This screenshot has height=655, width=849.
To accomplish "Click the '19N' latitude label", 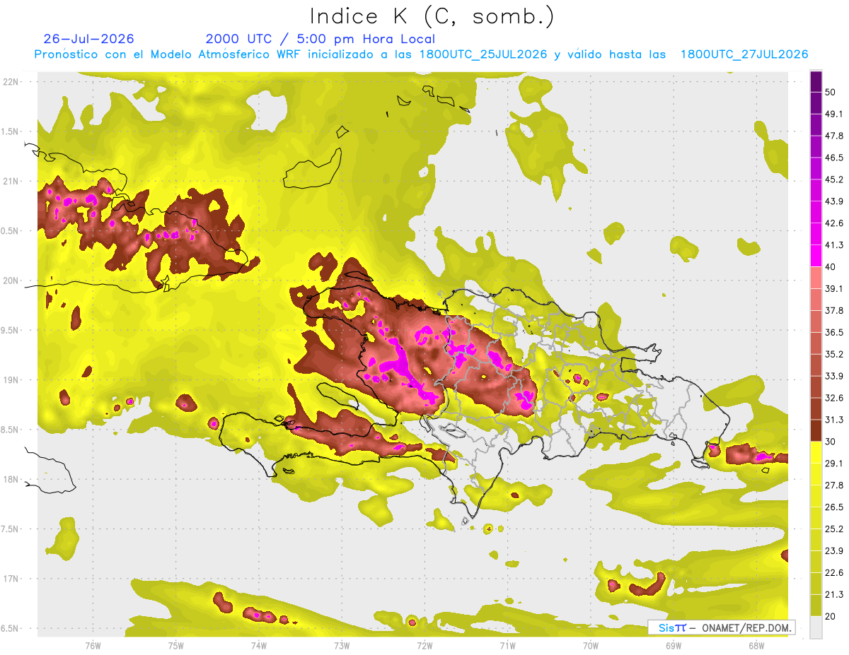I will click(x=11, y=379).
